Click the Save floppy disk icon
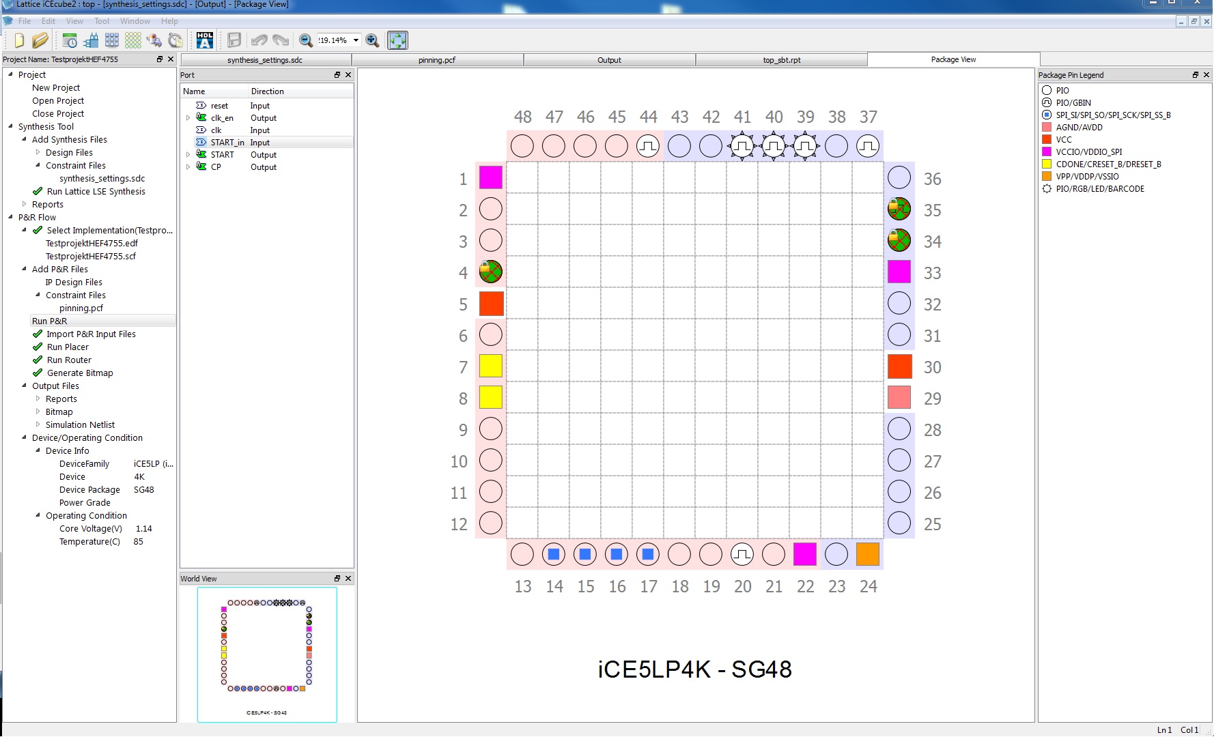Image resolution: width=1214 pixels, height=737 pixels. [234, 40]
